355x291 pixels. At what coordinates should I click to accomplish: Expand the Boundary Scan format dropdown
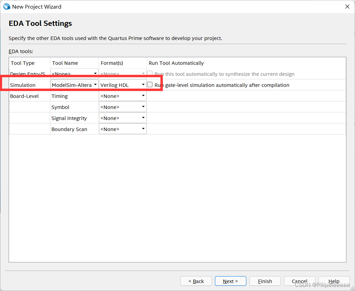[123, 129]
